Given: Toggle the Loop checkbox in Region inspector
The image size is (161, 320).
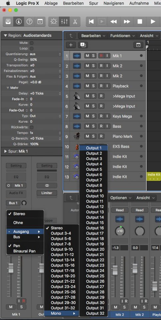Looking at the screenshot, I should 32,49.
